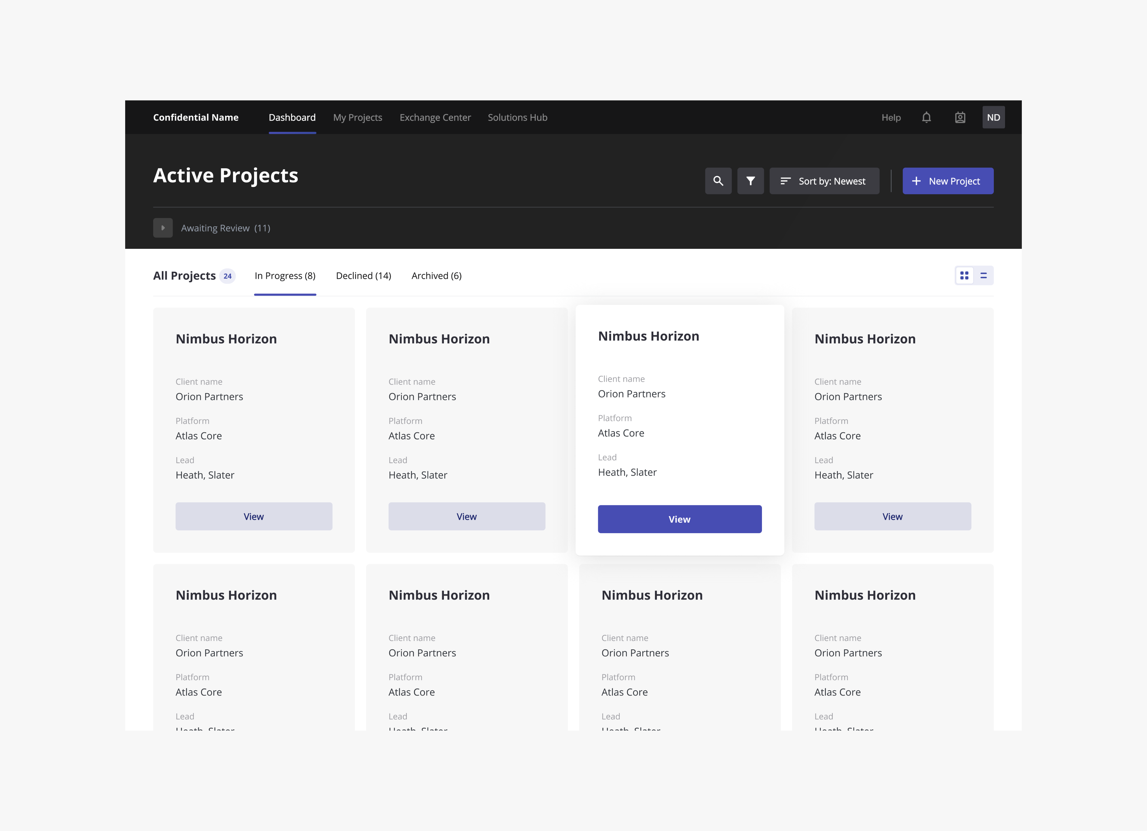Select the Archived (6) tab
The image size is (1147, 831).
click(x=437, y=275)
